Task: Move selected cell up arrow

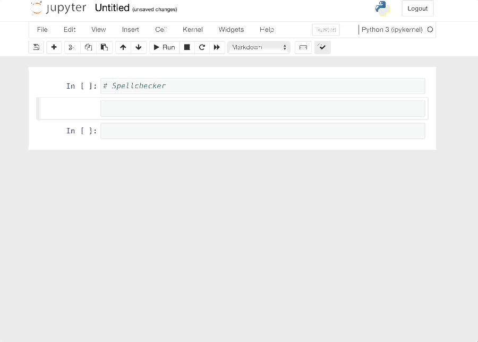Action: point(123,47)
